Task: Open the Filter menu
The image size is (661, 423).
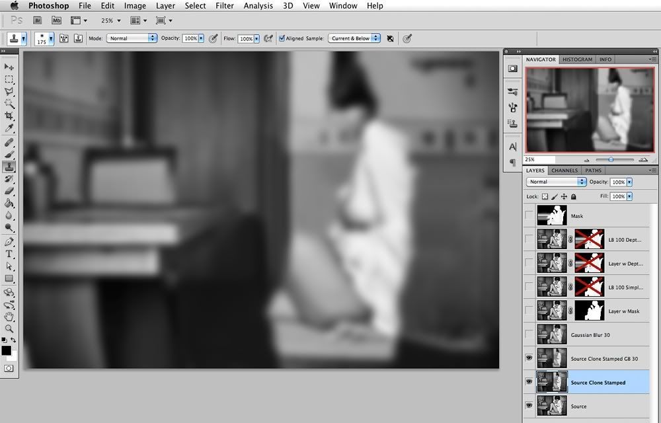Action: point(225,6)
